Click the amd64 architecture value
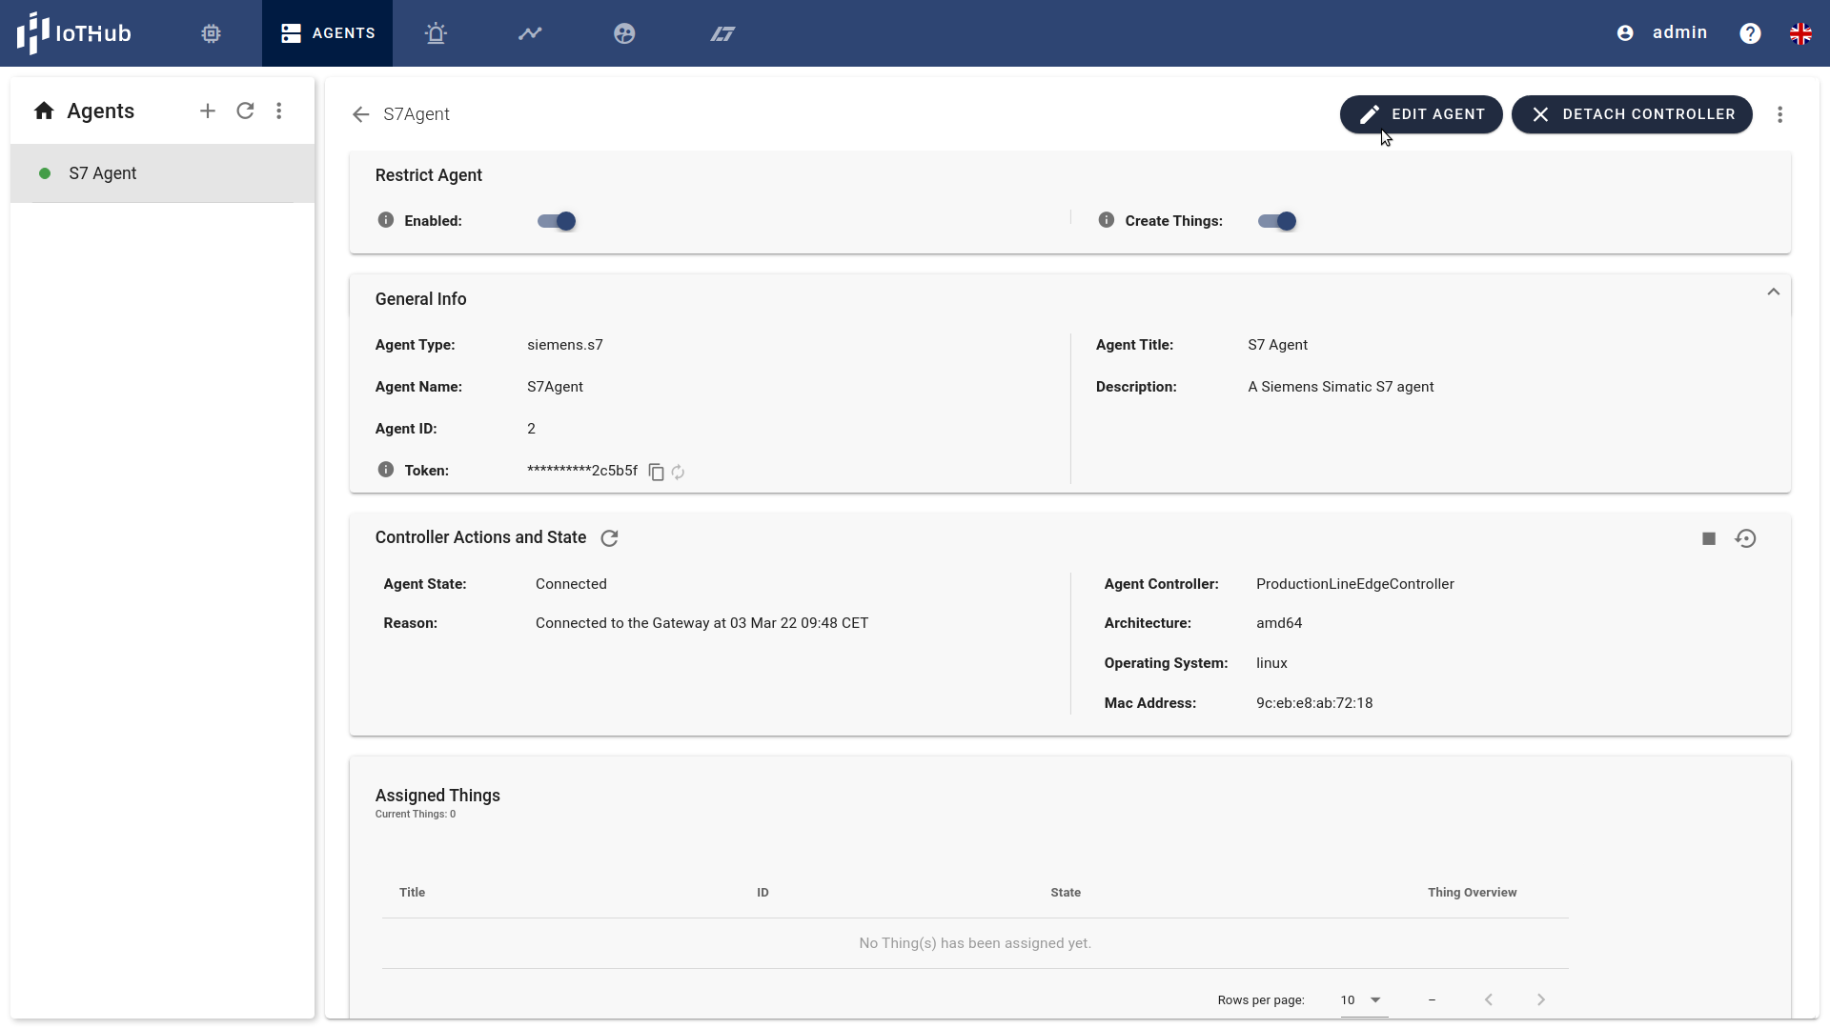This screenshot has height=1029, width=1830. tap(1278, 623)
